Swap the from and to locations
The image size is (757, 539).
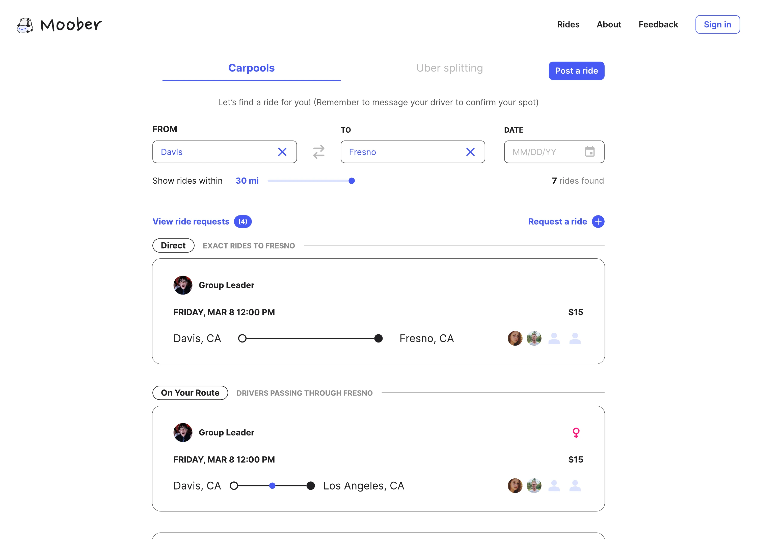319,152
